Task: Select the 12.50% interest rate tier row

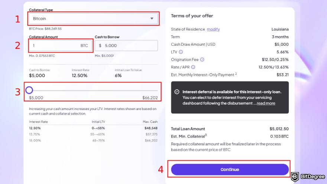Action: pyautogui.click(x=93, y=128)
